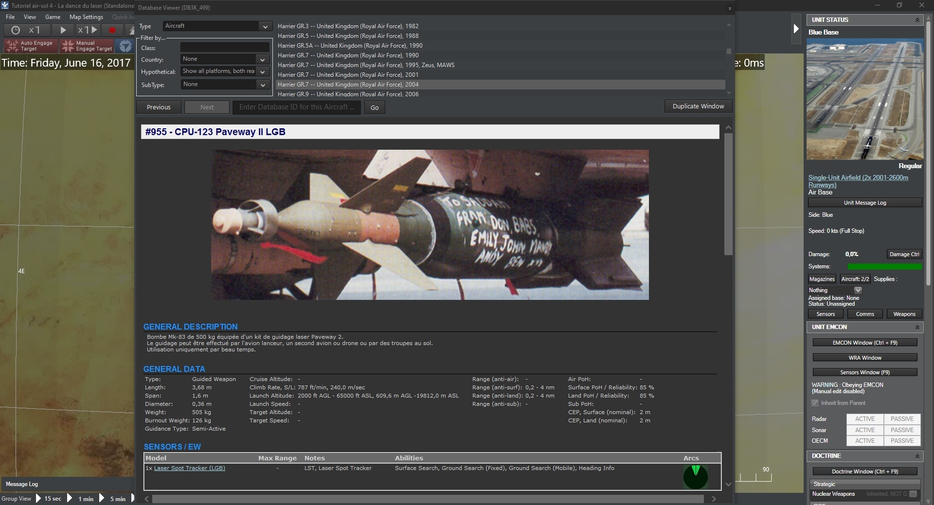Toggle the Inherit from Parent checkbox
This screenshot has height=505, width=934.
click(x=814, y=403)
